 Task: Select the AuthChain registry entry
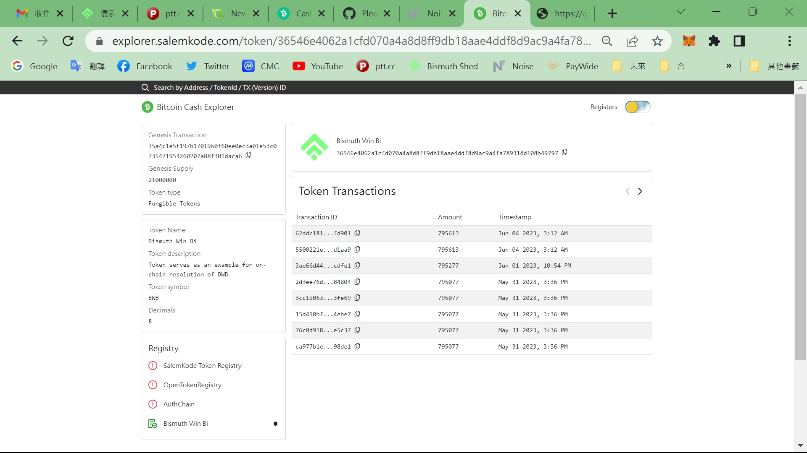tap(179, 404)
